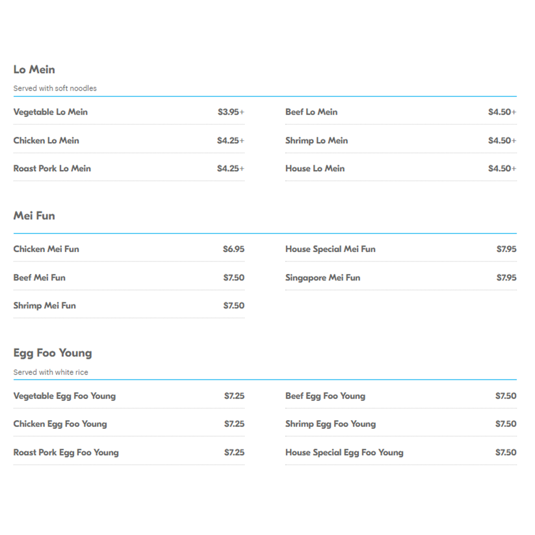Click the House Lo Mein price

coord(502,168)
